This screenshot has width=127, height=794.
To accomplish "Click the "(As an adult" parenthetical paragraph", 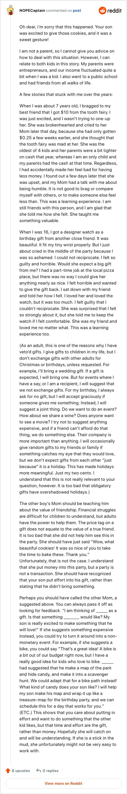I will tap(68, 419).
